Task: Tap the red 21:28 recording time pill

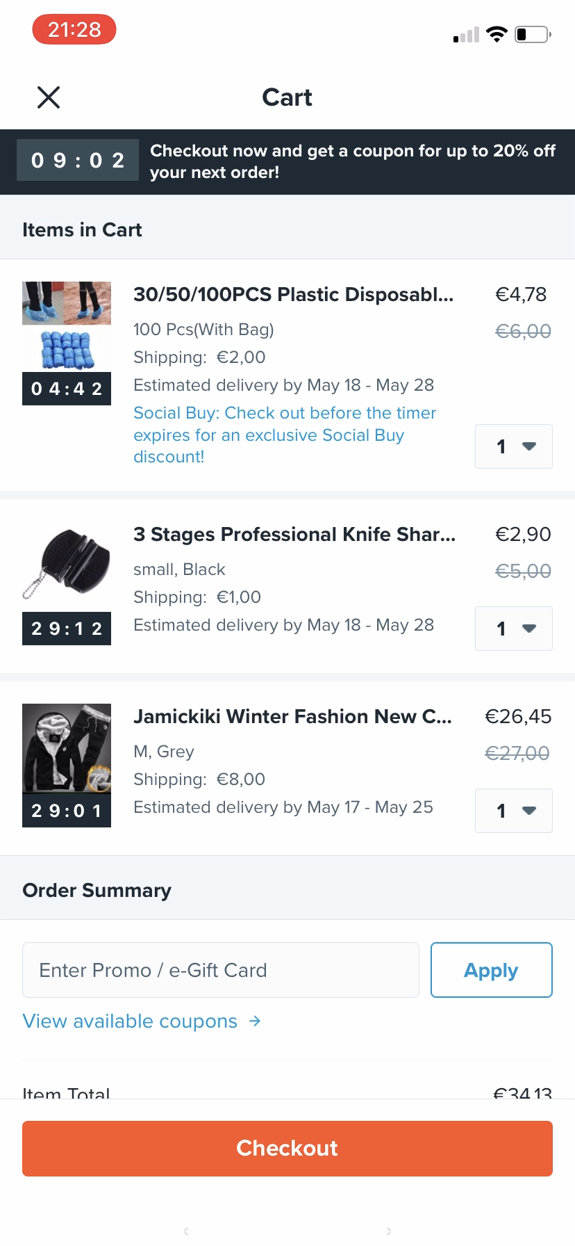Action: (74, 30)
